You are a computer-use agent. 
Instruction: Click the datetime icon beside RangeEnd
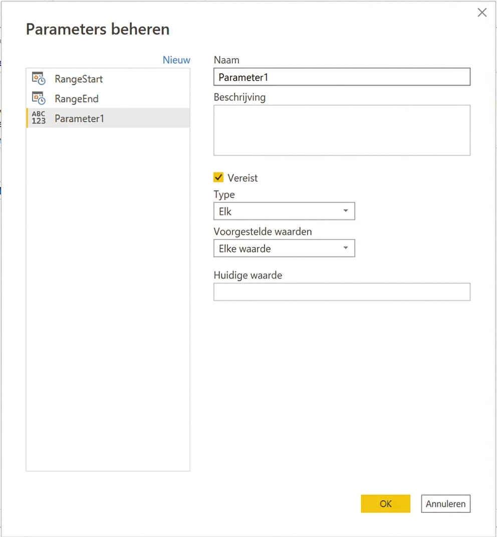[38, 98]
